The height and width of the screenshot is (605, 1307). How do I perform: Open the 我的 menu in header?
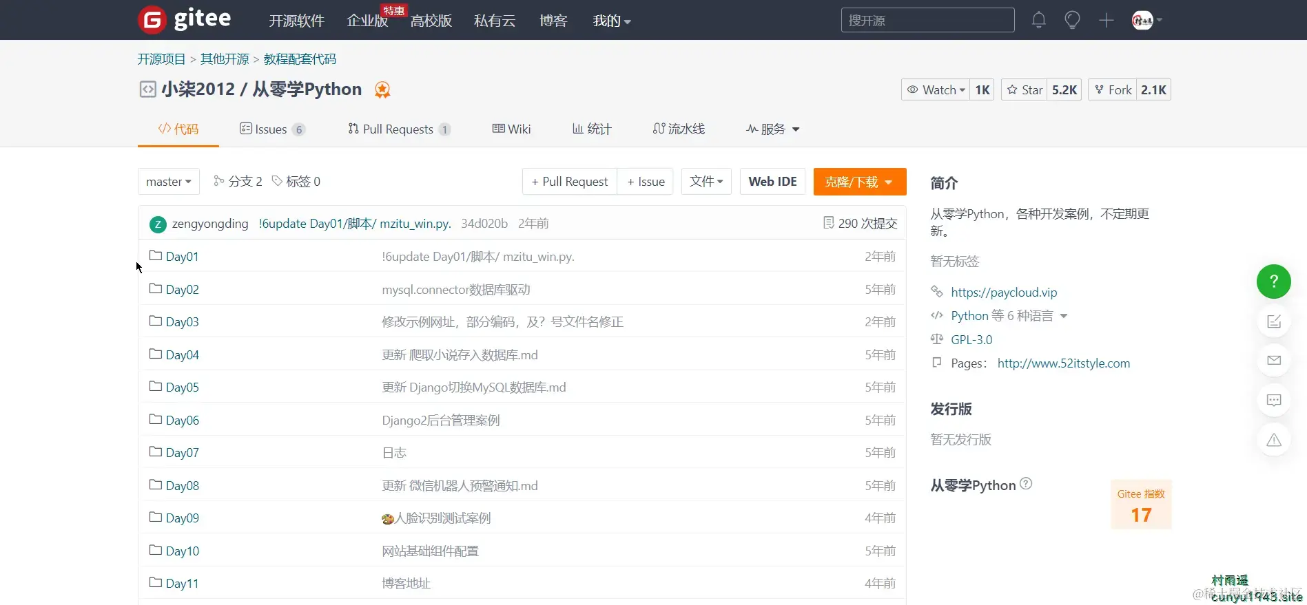pos(612,21)
